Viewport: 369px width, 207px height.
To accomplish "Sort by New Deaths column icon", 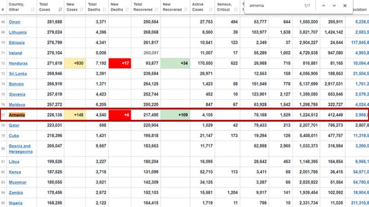I will click(127, 10).
